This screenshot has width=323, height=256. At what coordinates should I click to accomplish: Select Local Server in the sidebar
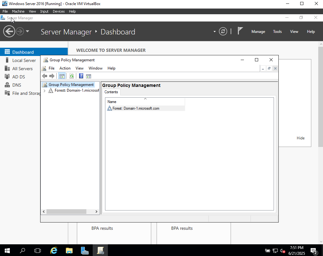(x=24, y=60)
